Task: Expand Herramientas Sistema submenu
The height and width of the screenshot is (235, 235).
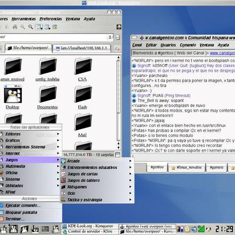Action: coord(30,147)
